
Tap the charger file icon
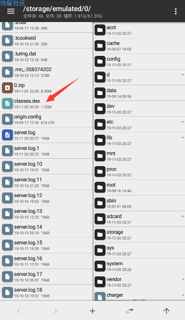(x=100, y=296)
